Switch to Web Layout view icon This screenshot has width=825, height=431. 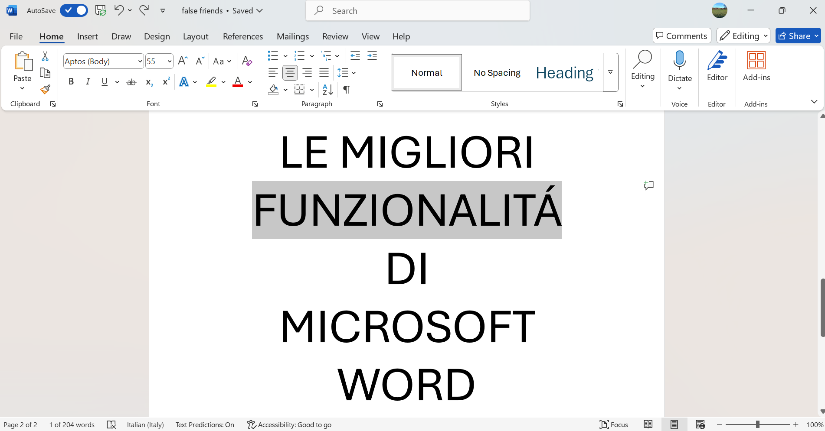(700, 425)
